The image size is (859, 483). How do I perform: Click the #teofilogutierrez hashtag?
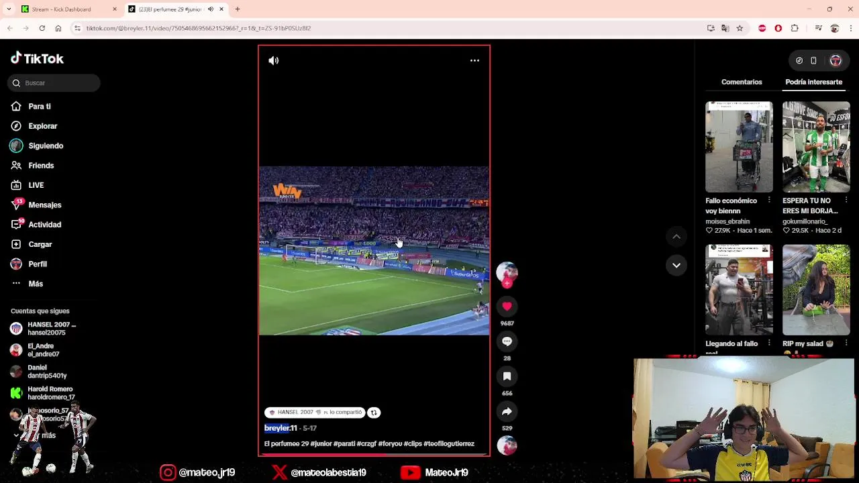[449, 443]
